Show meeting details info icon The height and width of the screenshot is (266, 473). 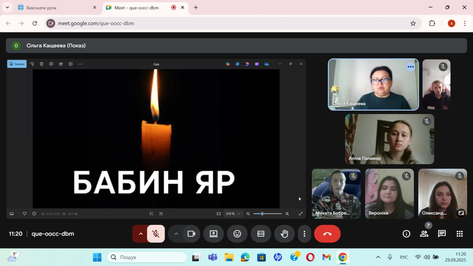406,234
